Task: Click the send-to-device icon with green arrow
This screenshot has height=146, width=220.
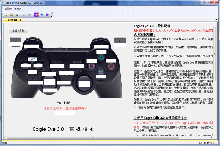Action: point(29,15)
